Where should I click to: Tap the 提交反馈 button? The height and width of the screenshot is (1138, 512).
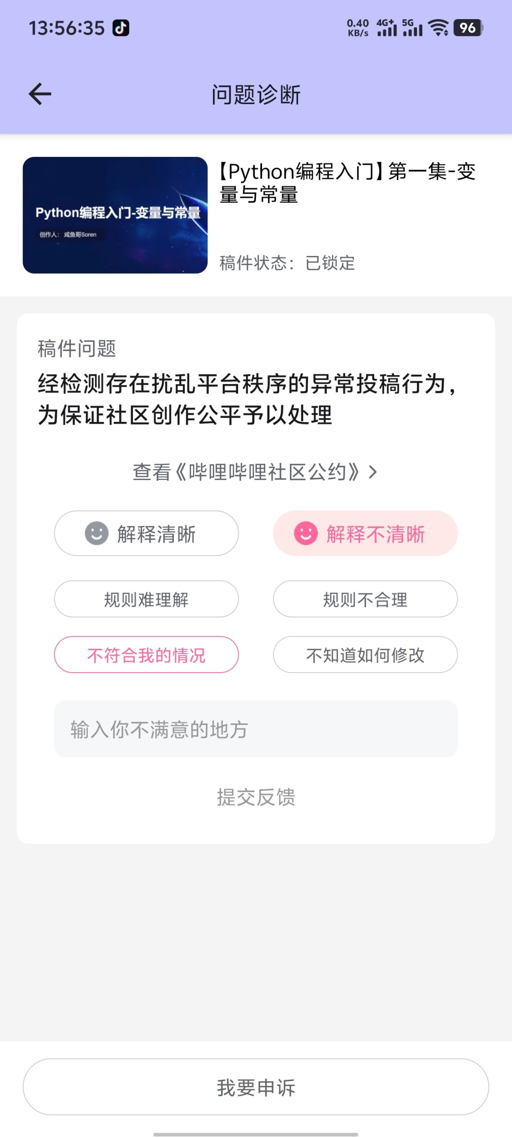(256, 797)
